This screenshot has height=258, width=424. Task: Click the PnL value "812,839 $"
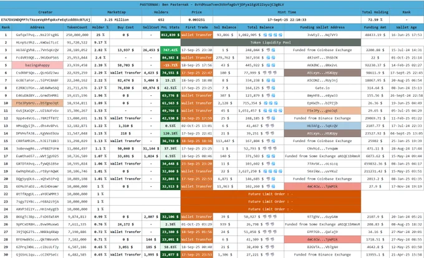pyautogui.click(x=170, y=35)
